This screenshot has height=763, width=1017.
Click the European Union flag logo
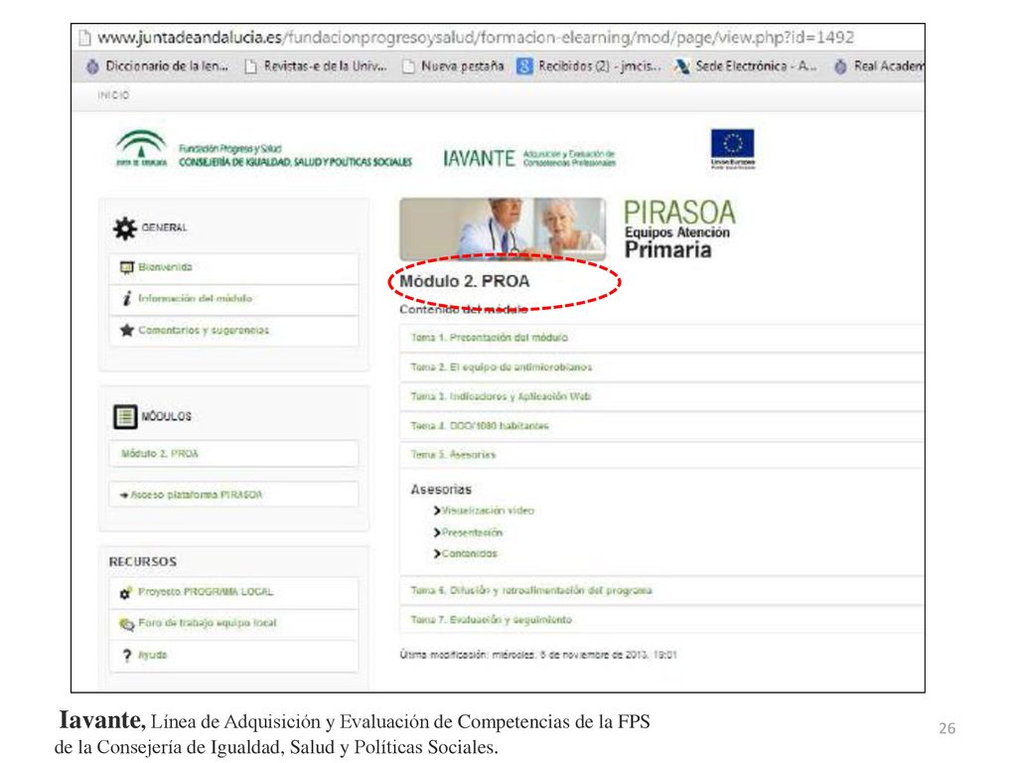pyautogui.click(x=732, y=149)
